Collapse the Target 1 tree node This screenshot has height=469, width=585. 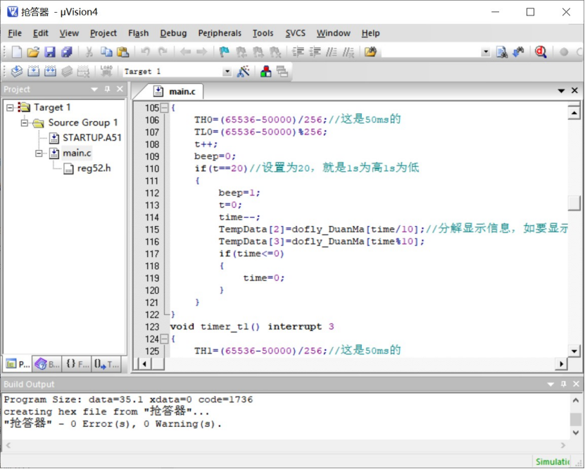[x=10, y=108]
